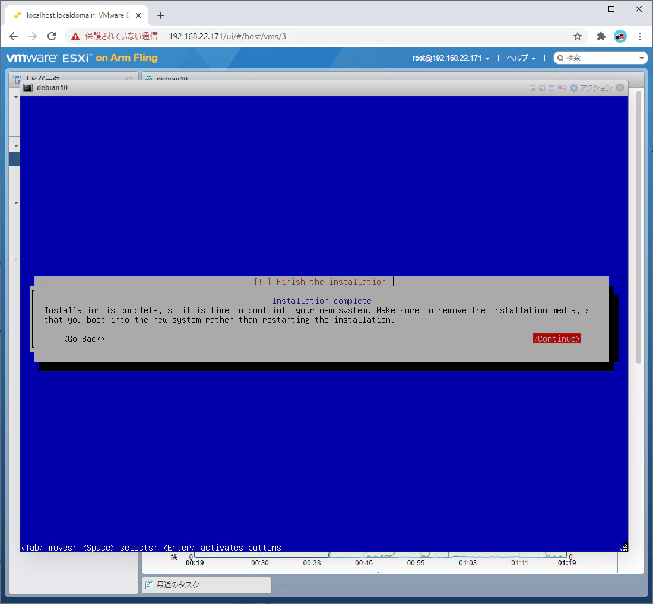Image resolution: width=653 pixels, height=604 pixels.
Task: Select <Go Back> in the installer dialog
Action: tap(84, 339)
